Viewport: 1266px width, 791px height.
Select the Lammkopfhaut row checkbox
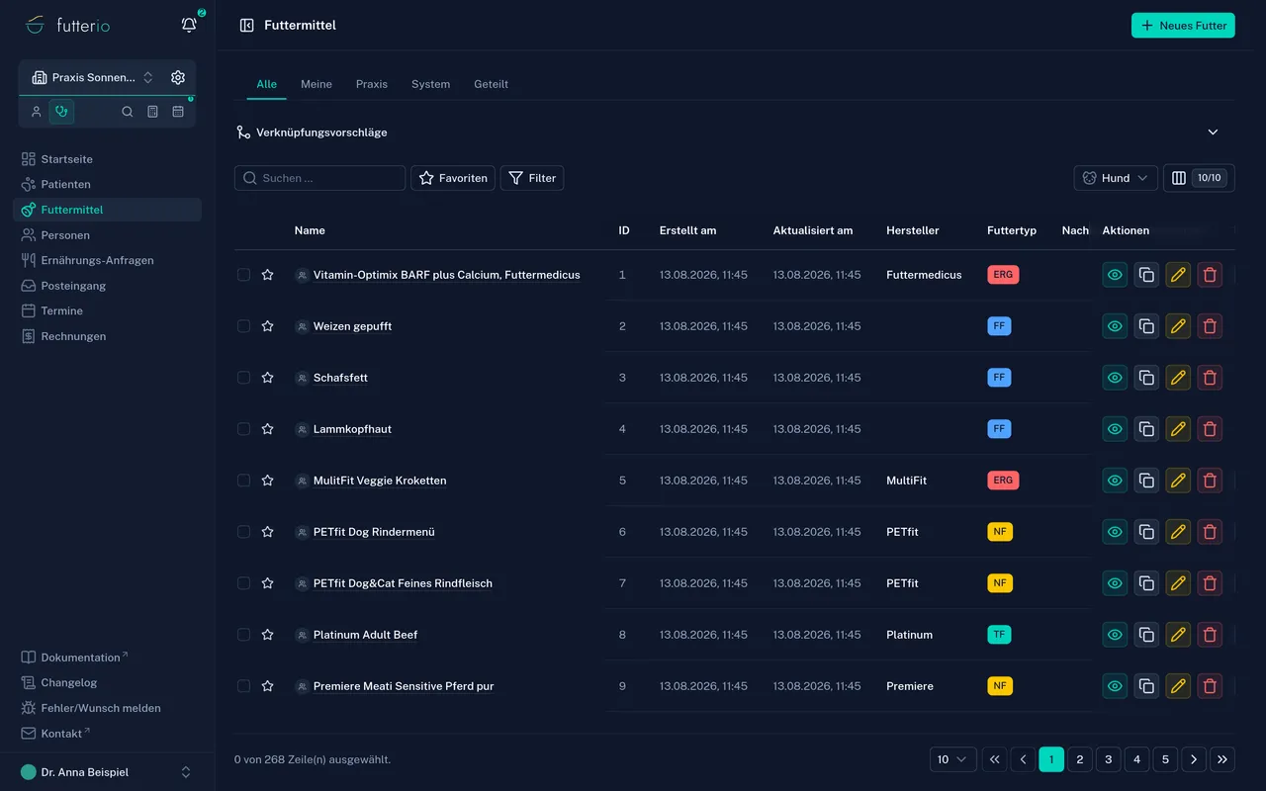tap(243, 429)
